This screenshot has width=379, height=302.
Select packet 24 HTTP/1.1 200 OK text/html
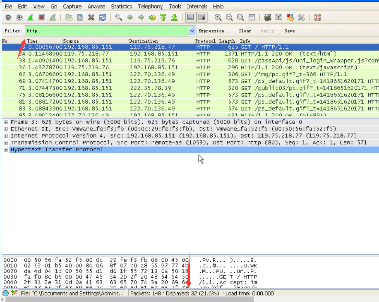point(190,54)
